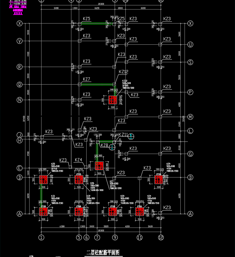Select axis bubble R on the left
Viewport: 235px width, 257px height.
tap(19, 67)
